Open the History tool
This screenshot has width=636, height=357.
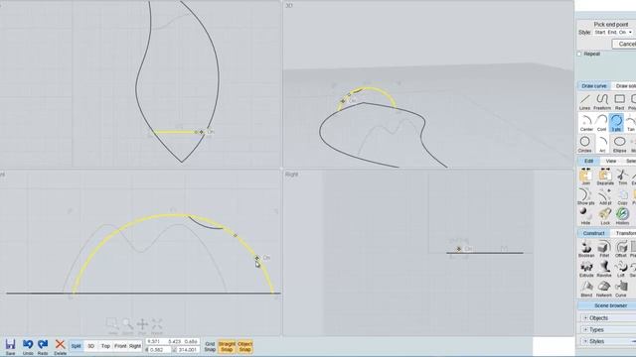point(622,216)
